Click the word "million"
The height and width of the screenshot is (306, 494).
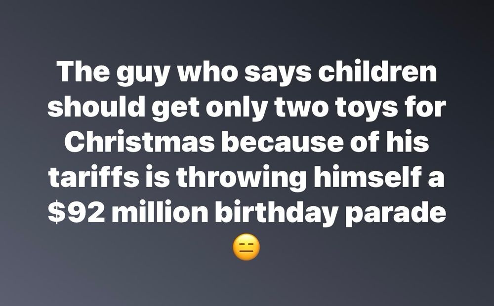pos(160,212)
